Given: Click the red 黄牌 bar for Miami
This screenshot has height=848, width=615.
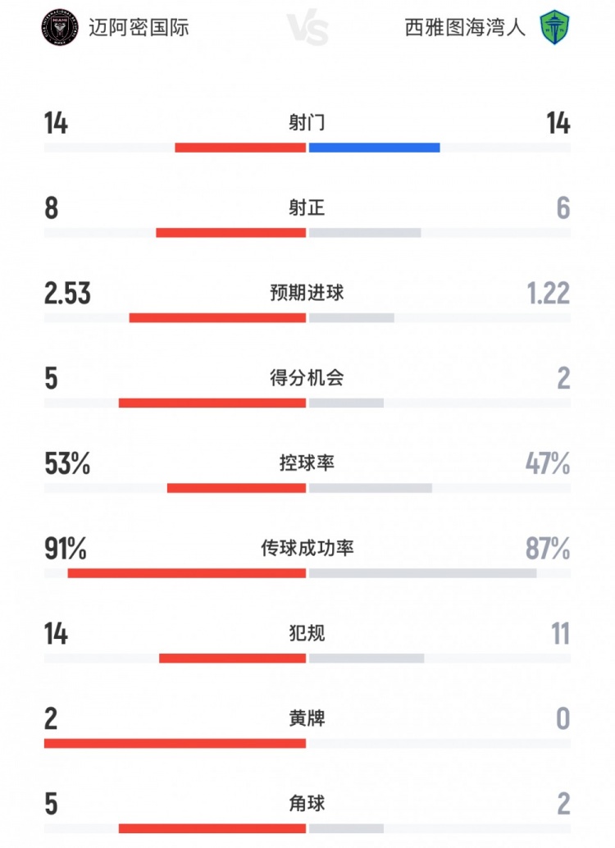Looking at the screenshot, I should [x=175, y=743].
